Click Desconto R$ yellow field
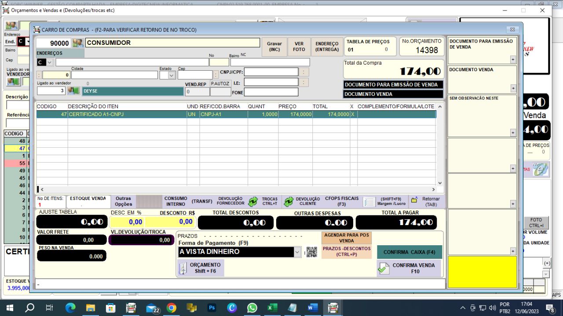Viewport: 563px width, 316px height. (x=170, y=222)
